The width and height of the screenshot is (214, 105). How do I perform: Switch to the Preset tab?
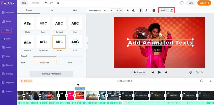[29, 11]
